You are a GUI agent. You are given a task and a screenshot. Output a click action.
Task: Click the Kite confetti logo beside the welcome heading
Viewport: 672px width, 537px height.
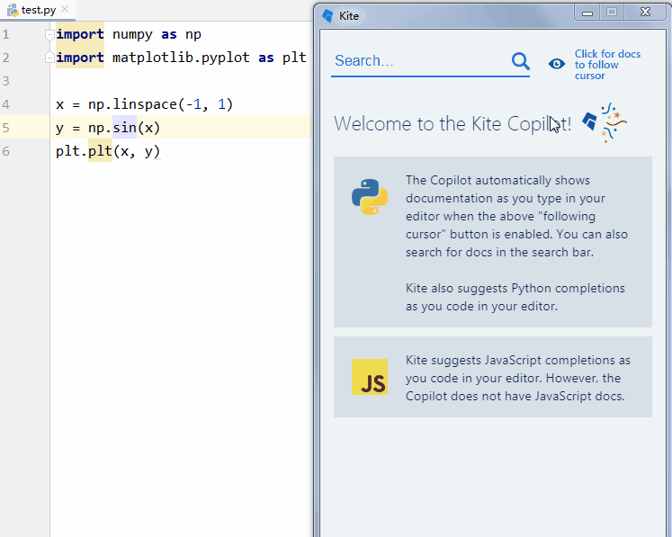pos(605,122)
